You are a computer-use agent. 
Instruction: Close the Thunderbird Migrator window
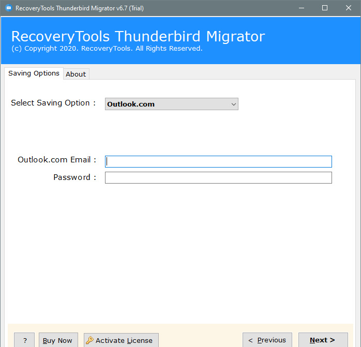pyautogui.click(x=349, y=8)
